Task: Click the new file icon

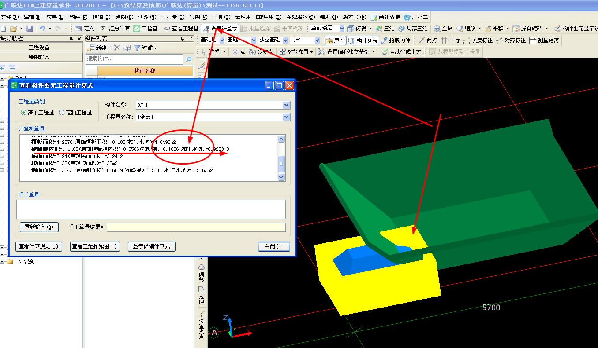Action: (x=4, y=28)
